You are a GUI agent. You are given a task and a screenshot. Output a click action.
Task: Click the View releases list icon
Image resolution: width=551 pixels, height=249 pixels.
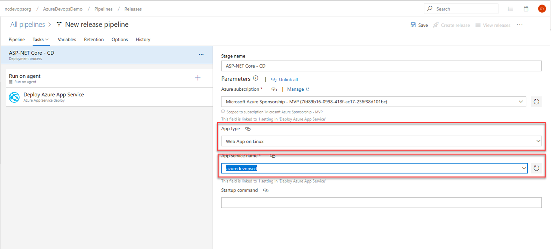coord(478,25)
